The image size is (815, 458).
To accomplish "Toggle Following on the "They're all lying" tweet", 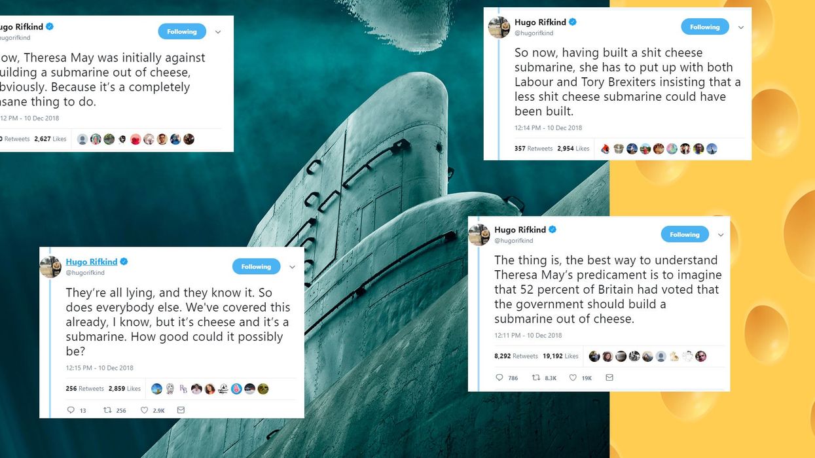I will click(256, 266).
